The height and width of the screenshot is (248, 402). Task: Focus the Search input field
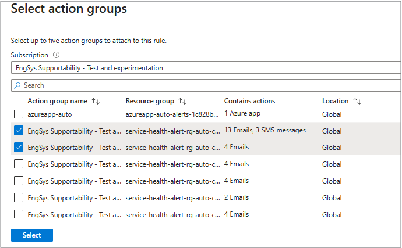pos(210,85)
